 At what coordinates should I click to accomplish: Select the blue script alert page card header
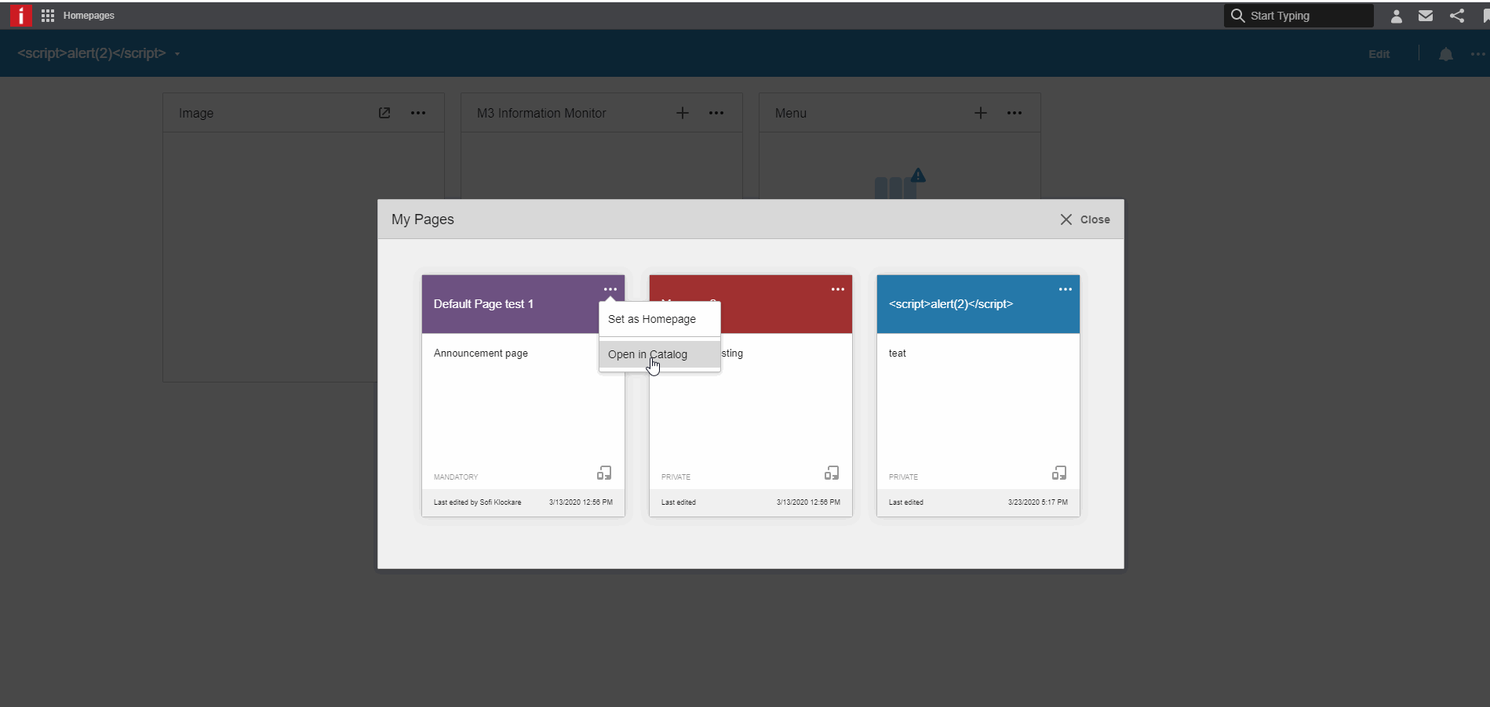coord(978,304)
